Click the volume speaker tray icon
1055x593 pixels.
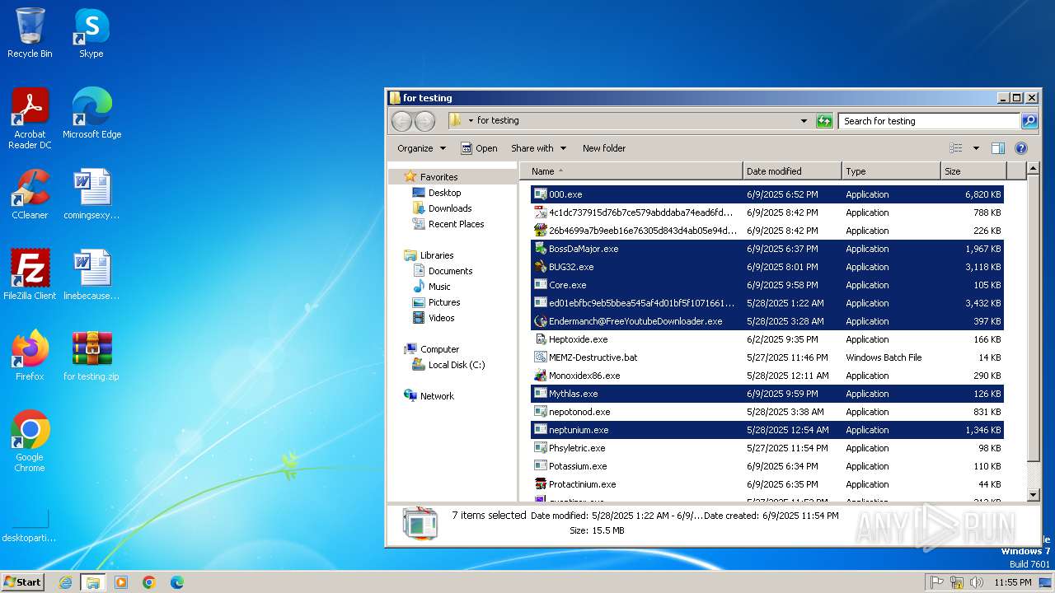click(x=977, y=582)
